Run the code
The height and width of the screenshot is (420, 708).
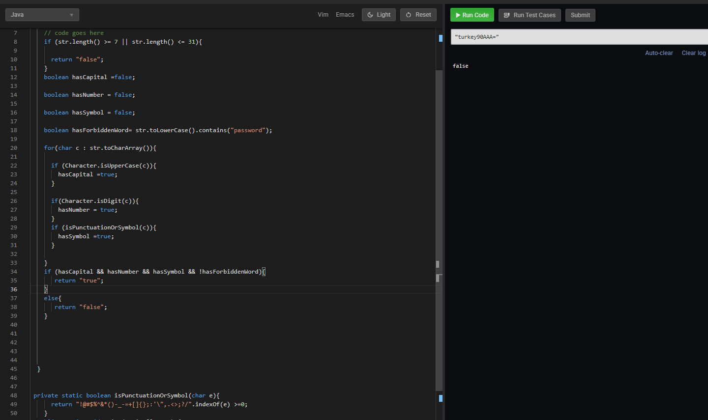point(472,15)
